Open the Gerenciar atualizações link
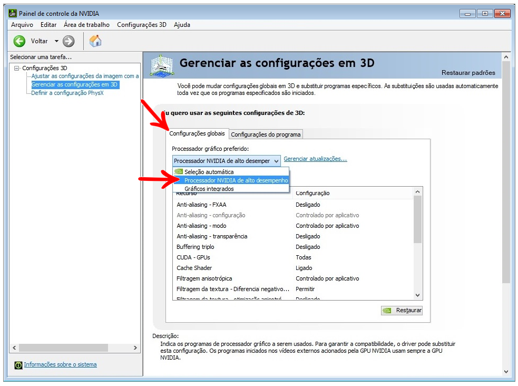The image size is (518, 386). (x=315, y=159)
